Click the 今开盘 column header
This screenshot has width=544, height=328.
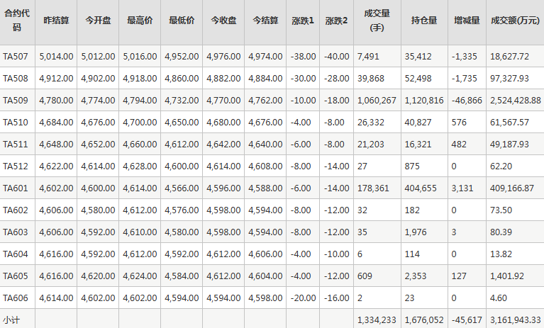pos(98,21)
